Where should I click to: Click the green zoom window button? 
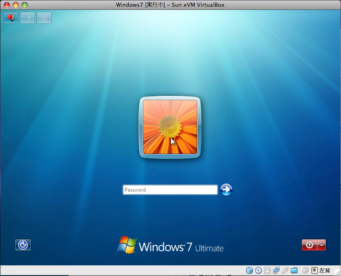point(25,5)
